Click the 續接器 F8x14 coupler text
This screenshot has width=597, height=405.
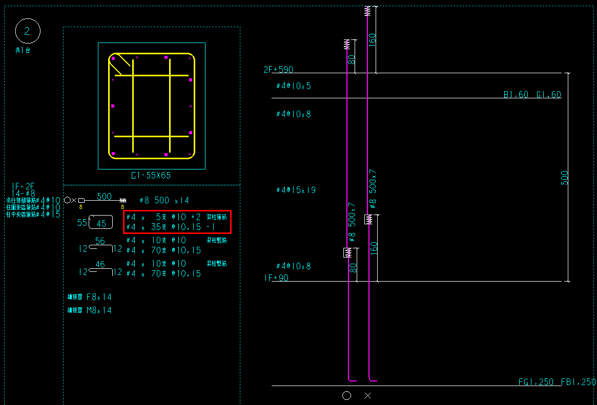point(90,297)
